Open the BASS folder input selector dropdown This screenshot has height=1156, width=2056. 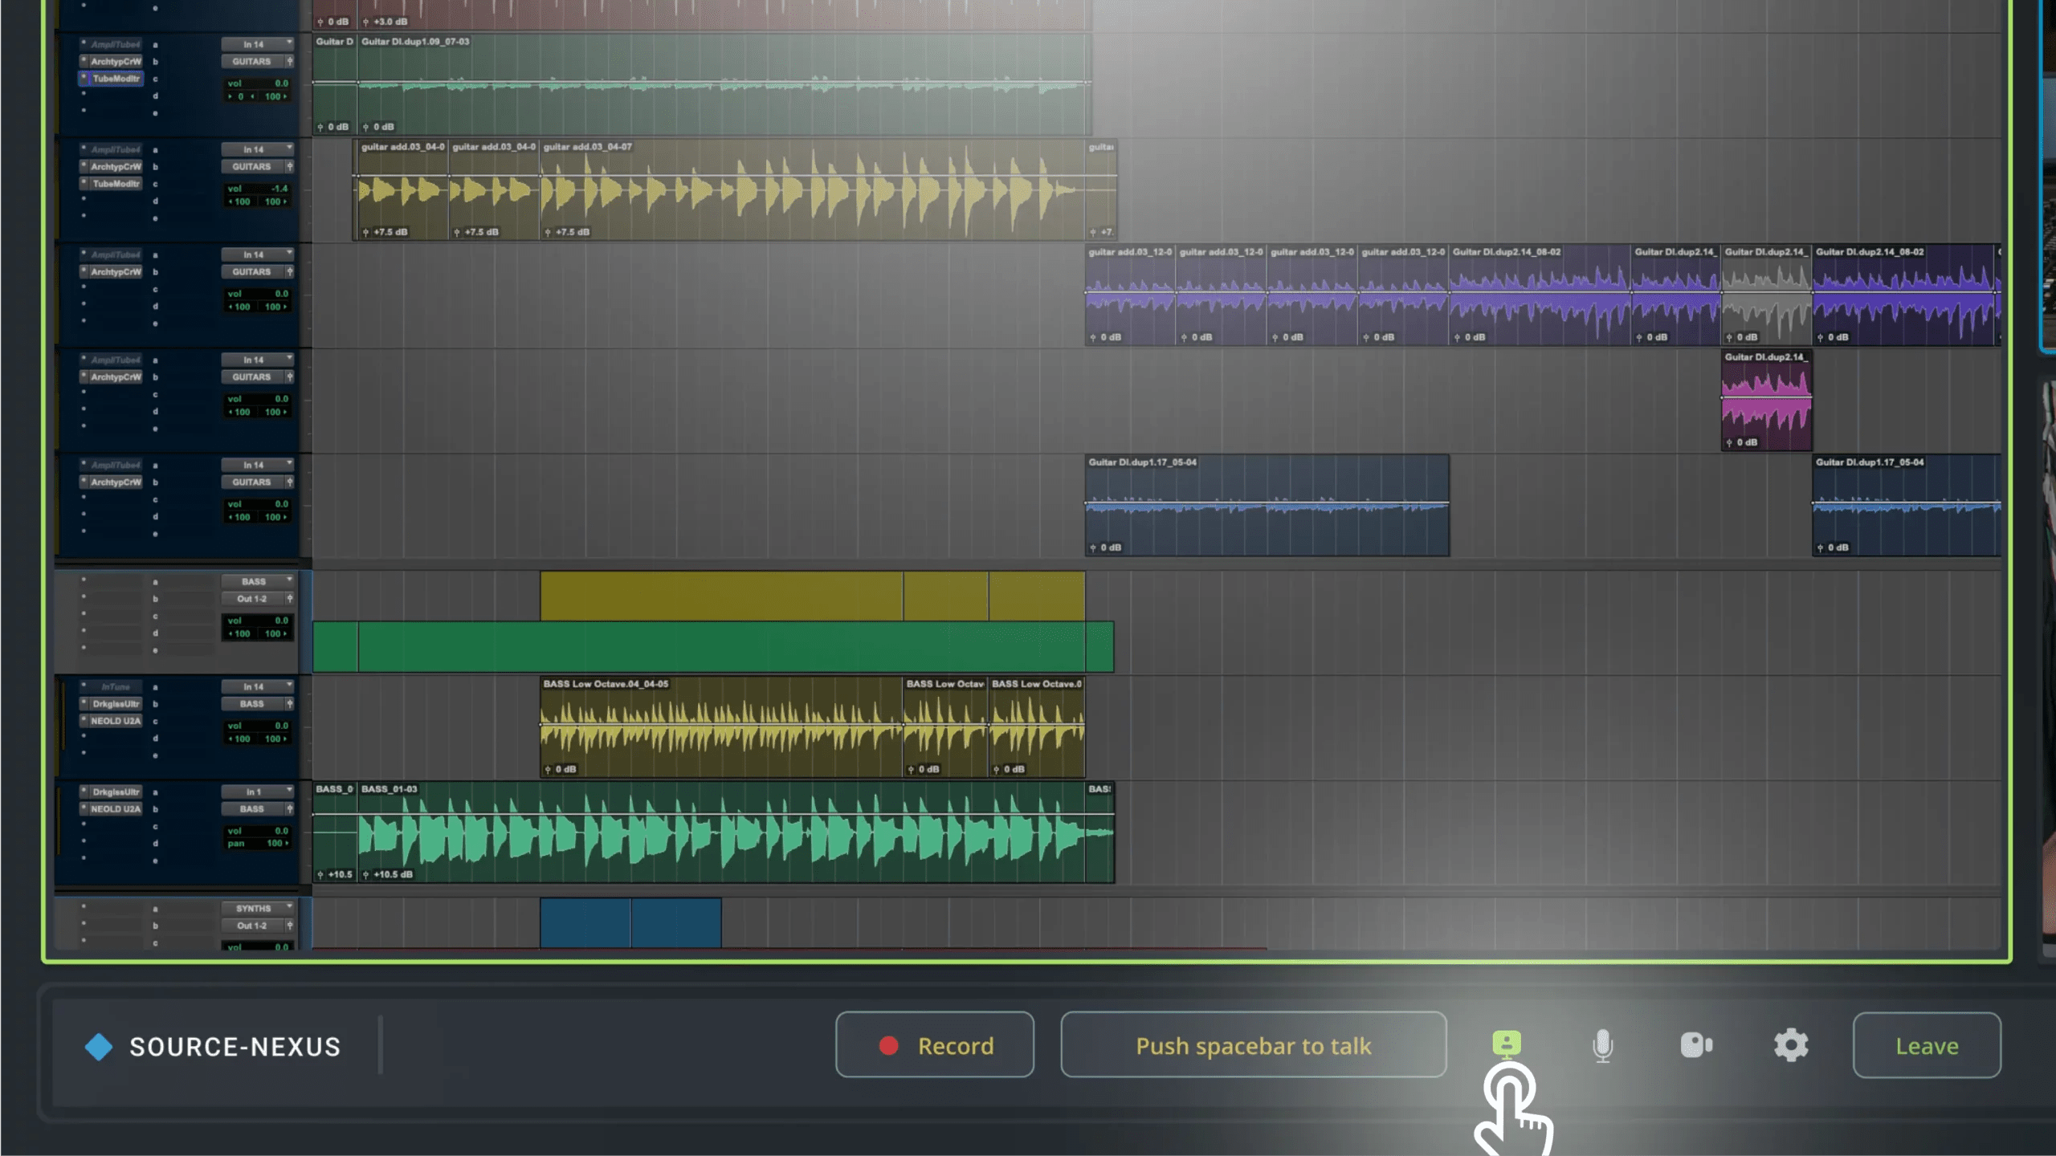click(257, 581)
